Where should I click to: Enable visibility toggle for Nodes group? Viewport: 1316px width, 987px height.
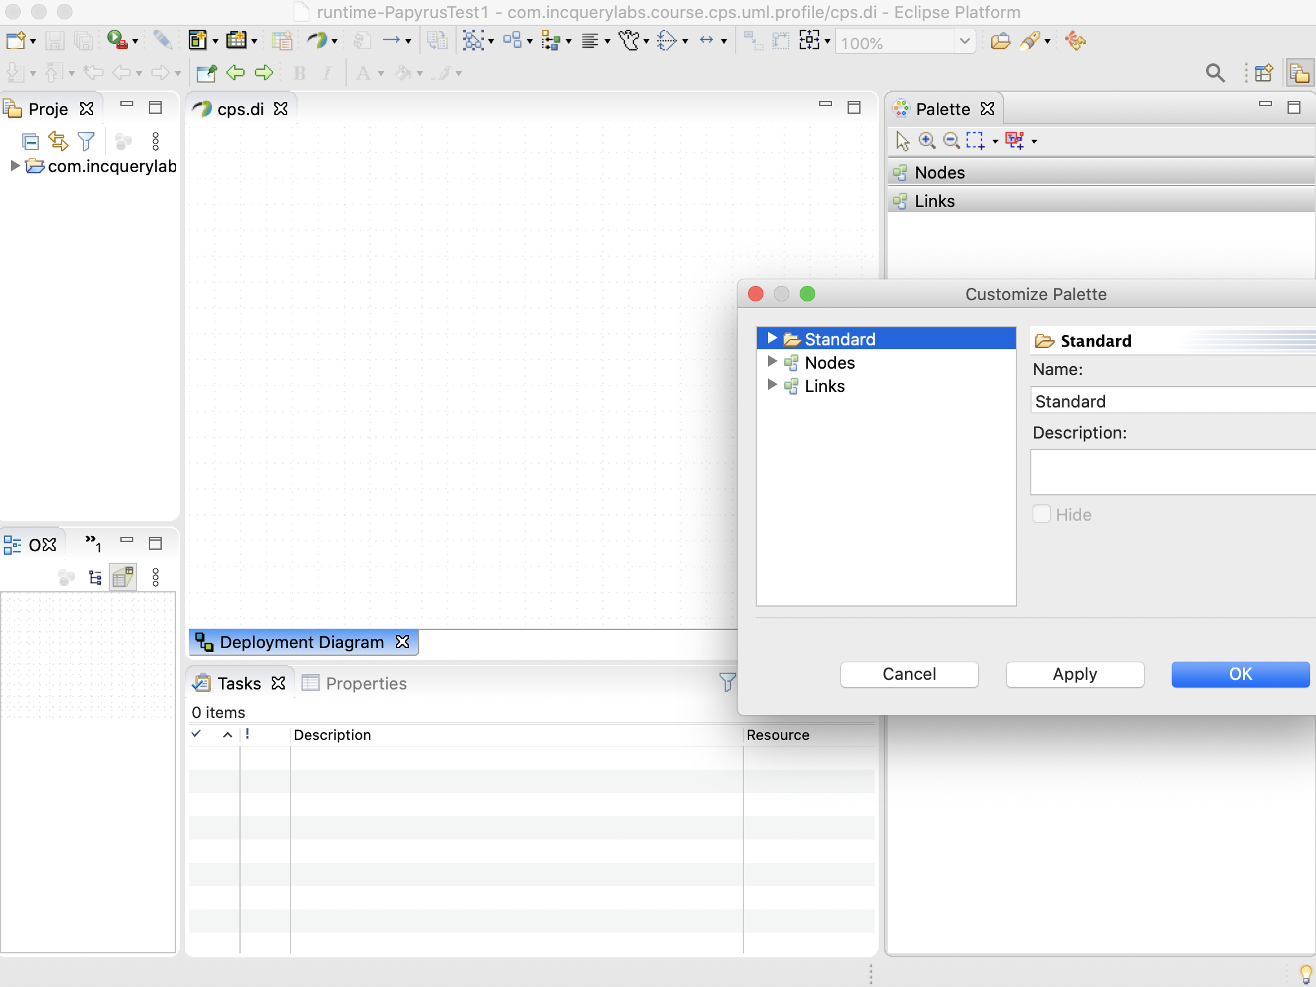coord(829,362)
